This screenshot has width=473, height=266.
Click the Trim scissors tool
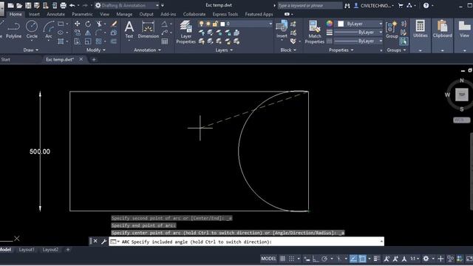tap(99, 24)
